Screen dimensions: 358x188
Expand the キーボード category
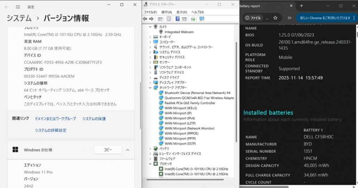pyautogui.click(x=150, y=37)
